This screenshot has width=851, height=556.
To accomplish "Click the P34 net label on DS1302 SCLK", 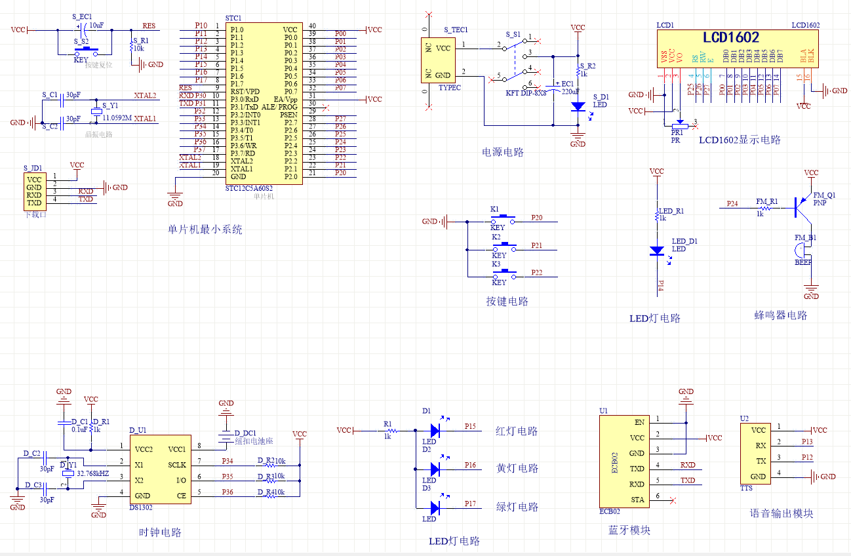I will point(228,462).
